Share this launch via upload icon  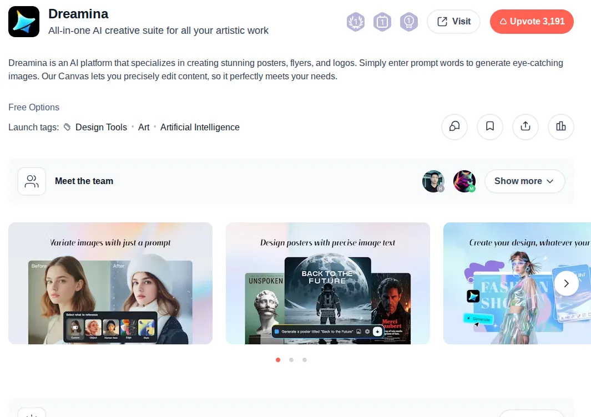[526, 126]
